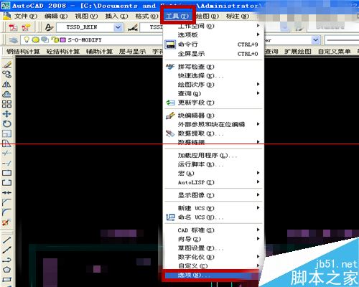Select the Break at Point tool
Screen dimensions: 359x287
tap(6, 173)
